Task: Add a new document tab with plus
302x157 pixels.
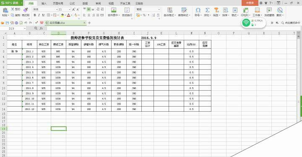Action: (x=89, y=23)
